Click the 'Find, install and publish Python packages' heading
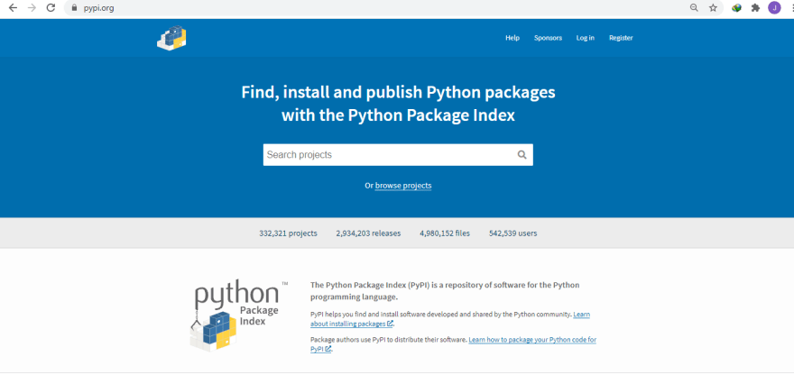Viewport: 794px width, 375px height. click(398, 105)
